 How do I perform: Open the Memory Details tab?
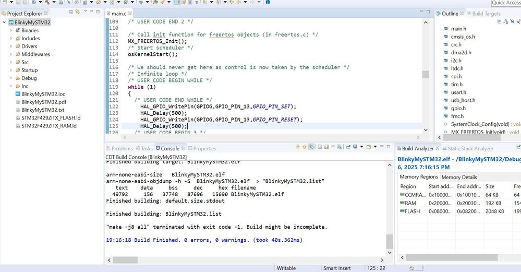(x=459, y=177)
